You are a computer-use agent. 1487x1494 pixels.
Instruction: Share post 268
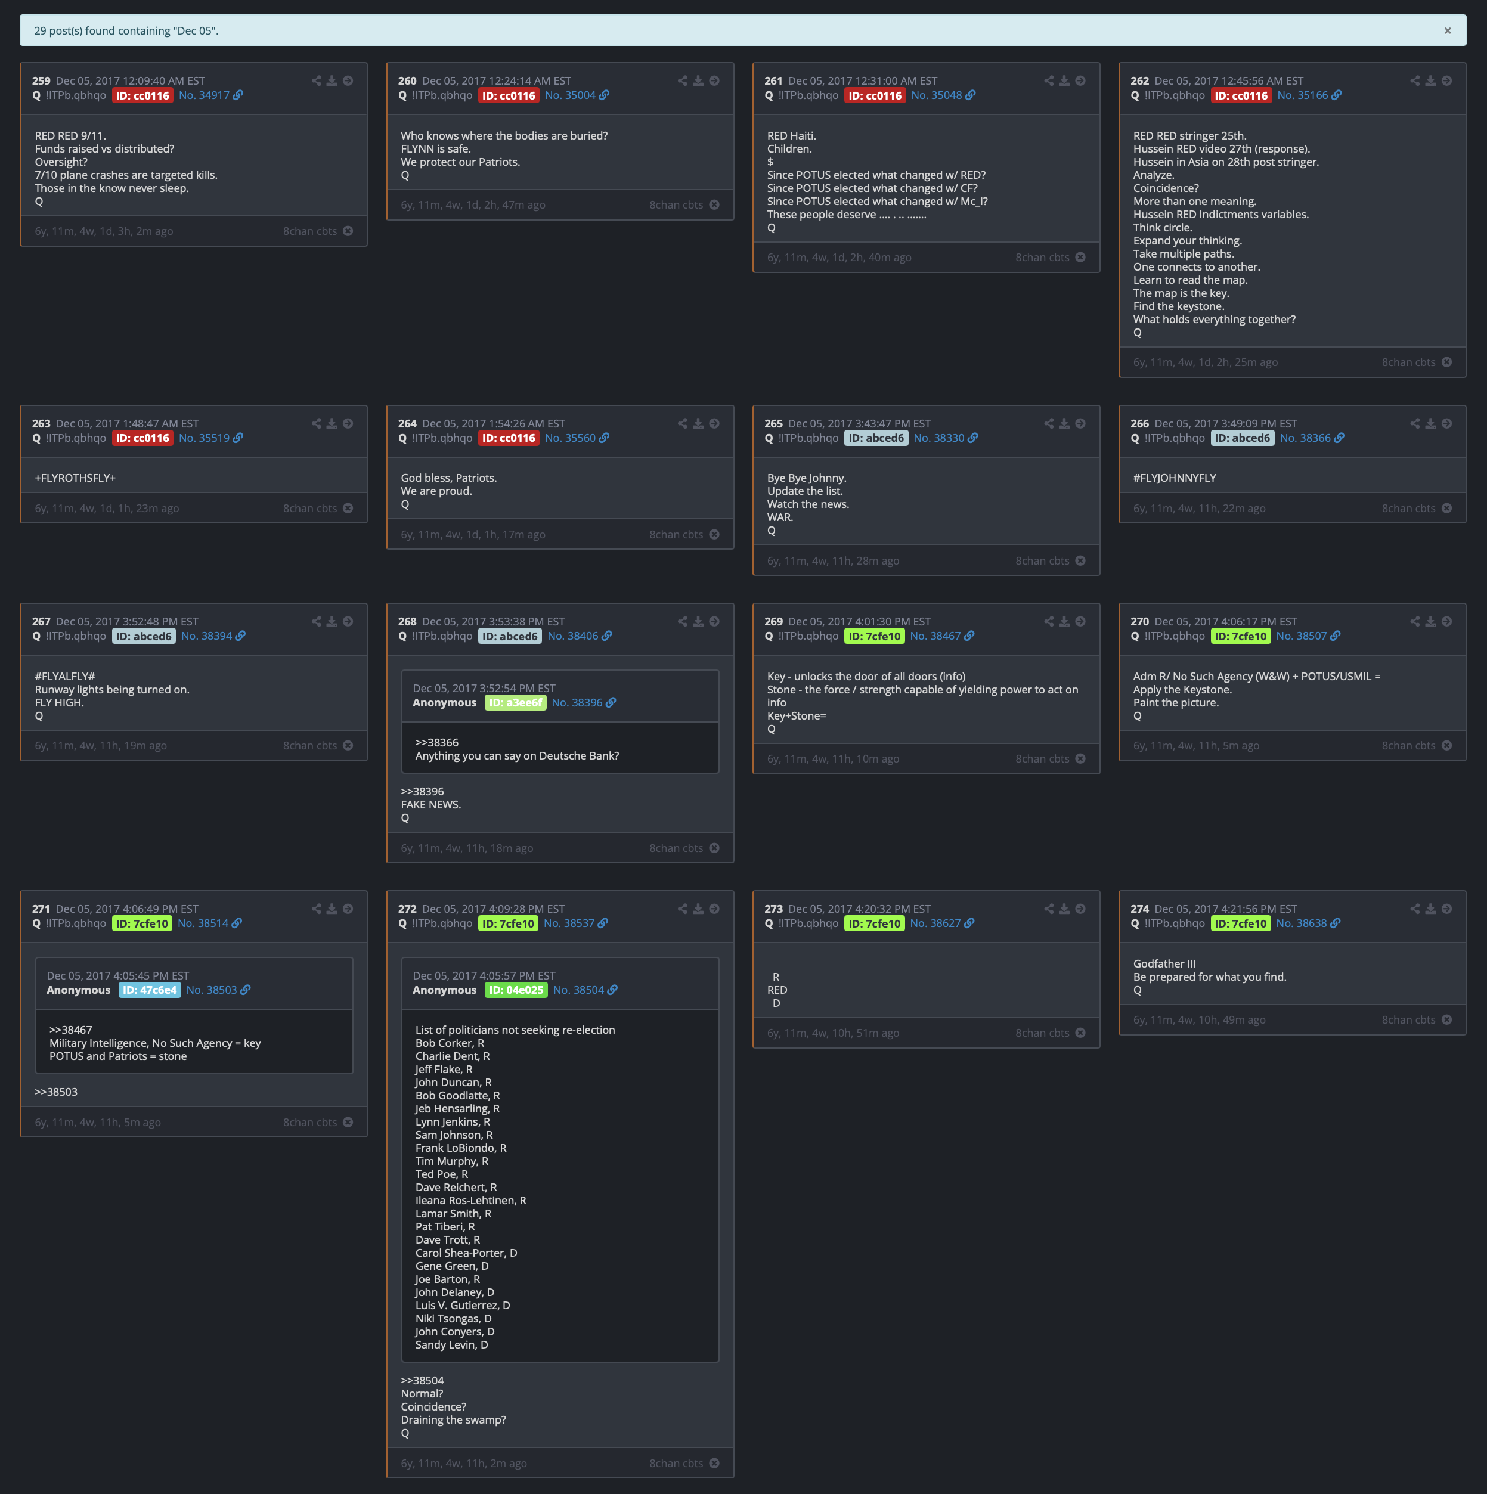682,622
